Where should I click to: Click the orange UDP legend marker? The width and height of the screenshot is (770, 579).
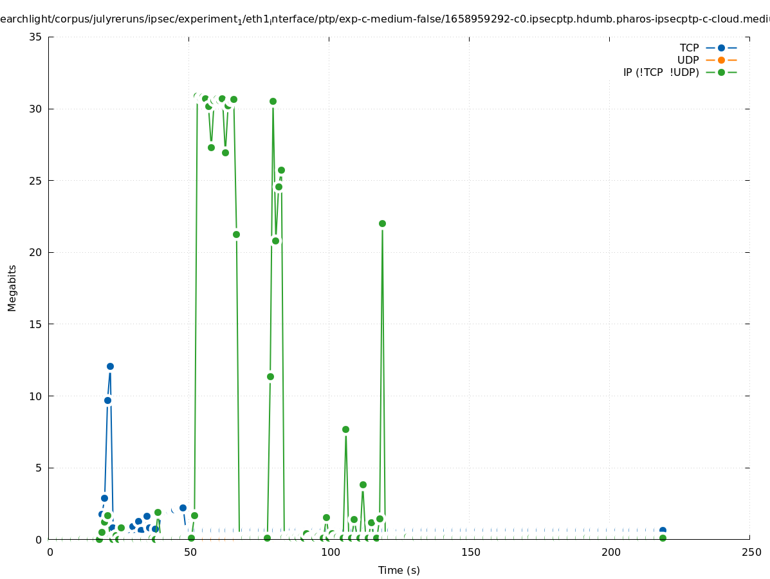tap(721, 60)
